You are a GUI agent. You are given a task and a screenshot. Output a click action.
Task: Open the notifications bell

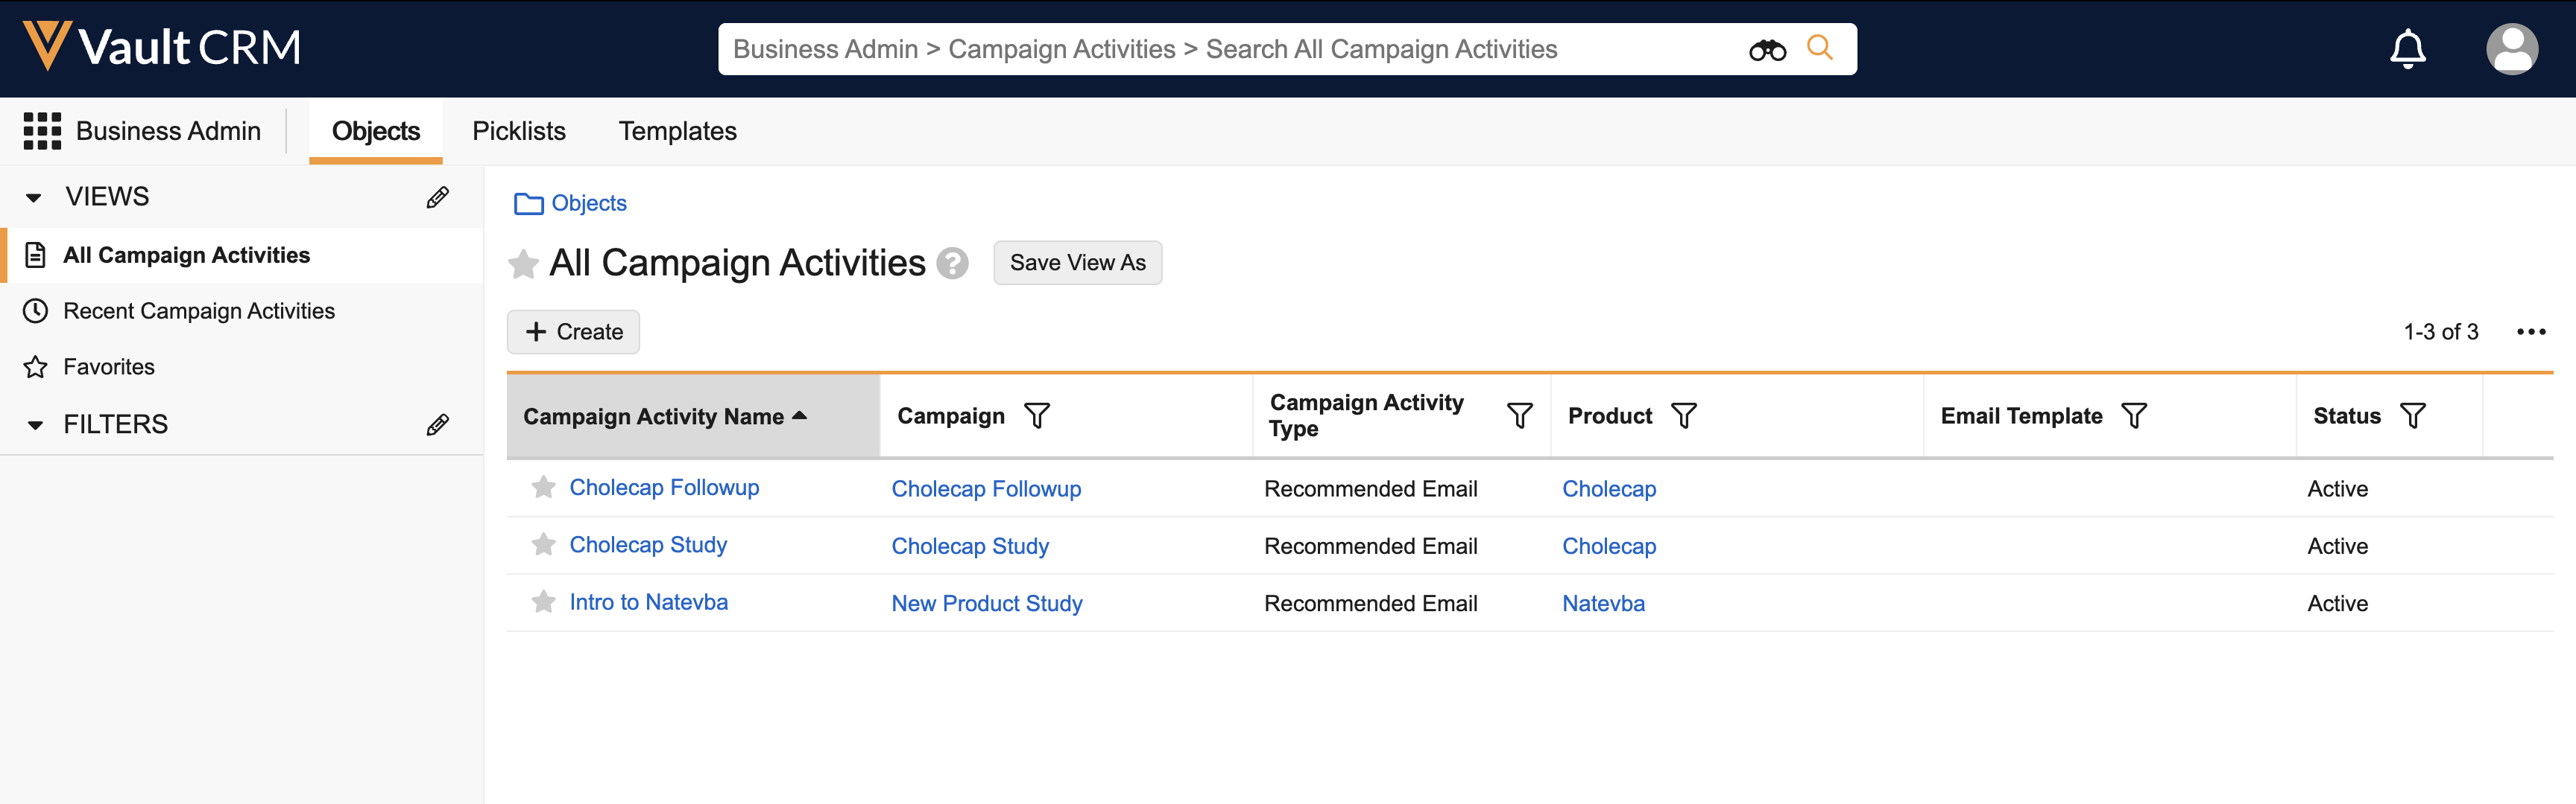(x=2407, y=49)
